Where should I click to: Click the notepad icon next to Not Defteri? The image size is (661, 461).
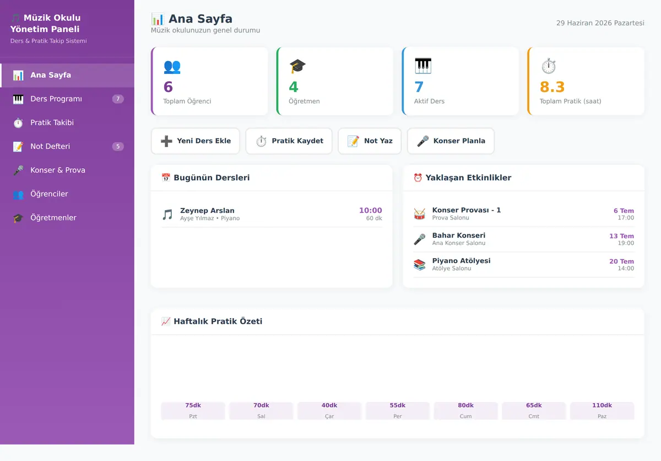coord(18,147)
